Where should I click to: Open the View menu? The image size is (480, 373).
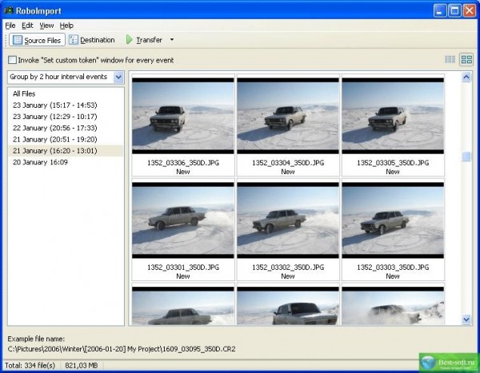coord(46,26)
